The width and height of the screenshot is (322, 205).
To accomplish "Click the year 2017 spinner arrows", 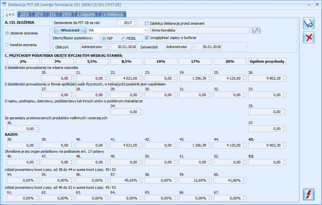I will (135, 23).
